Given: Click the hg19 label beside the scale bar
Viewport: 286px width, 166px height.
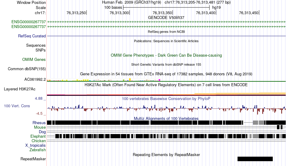Looking at the screenshot, I should coord(216,8).
